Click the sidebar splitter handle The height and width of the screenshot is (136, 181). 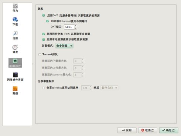(33, 64)
